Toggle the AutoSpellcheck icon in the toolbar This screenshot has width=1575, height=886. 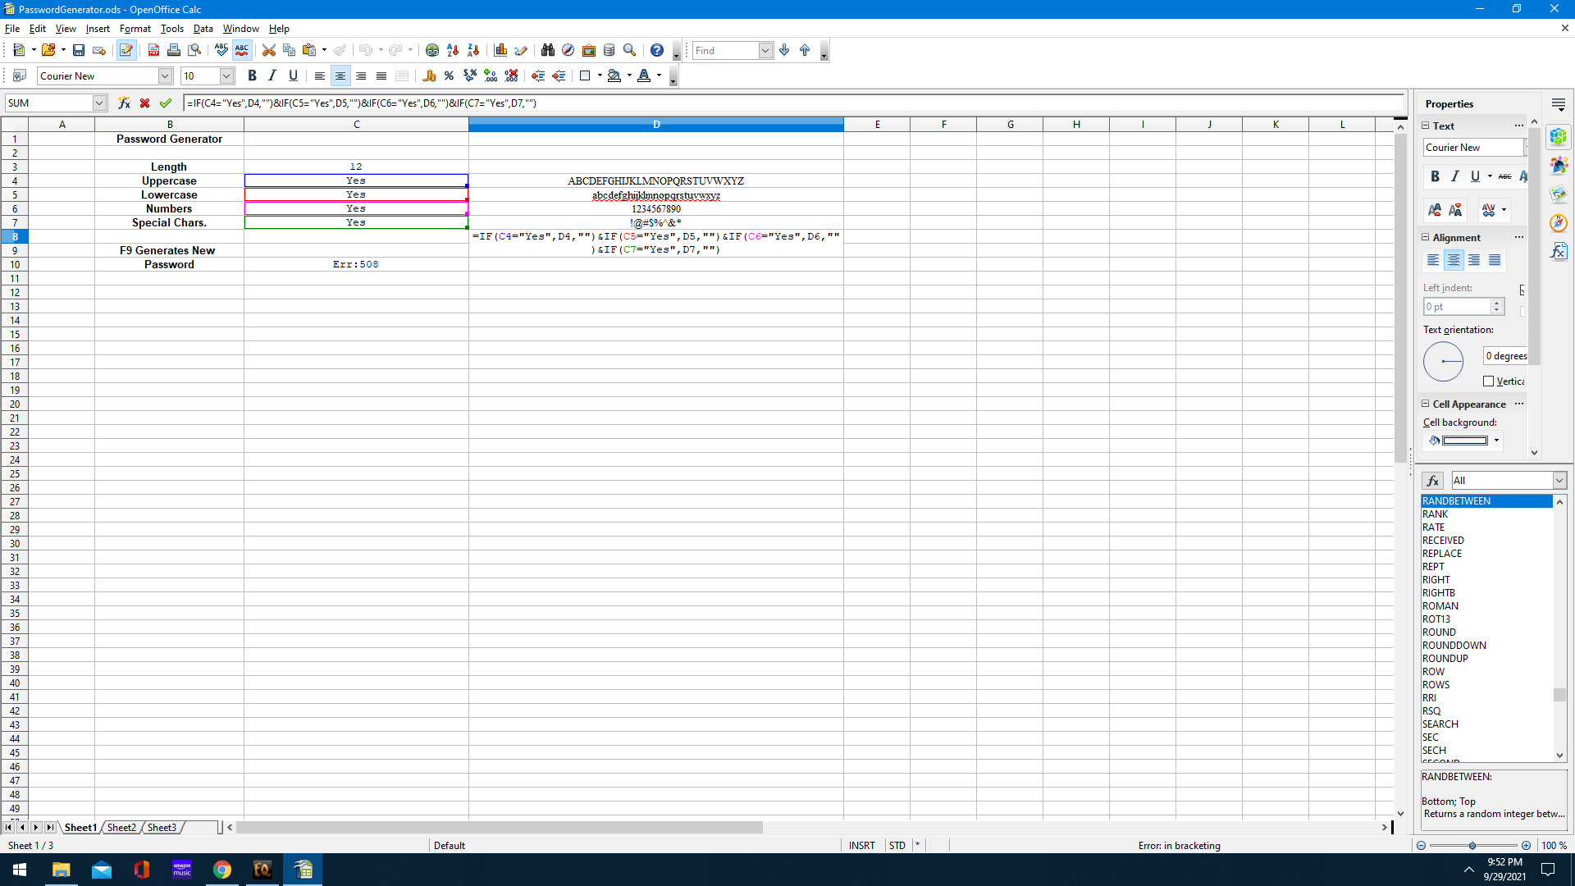pos(242,50)
